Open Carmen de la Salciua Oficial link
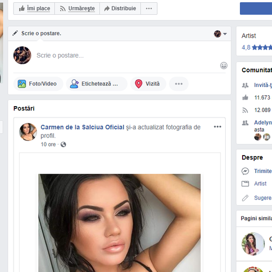 (82, 127)
